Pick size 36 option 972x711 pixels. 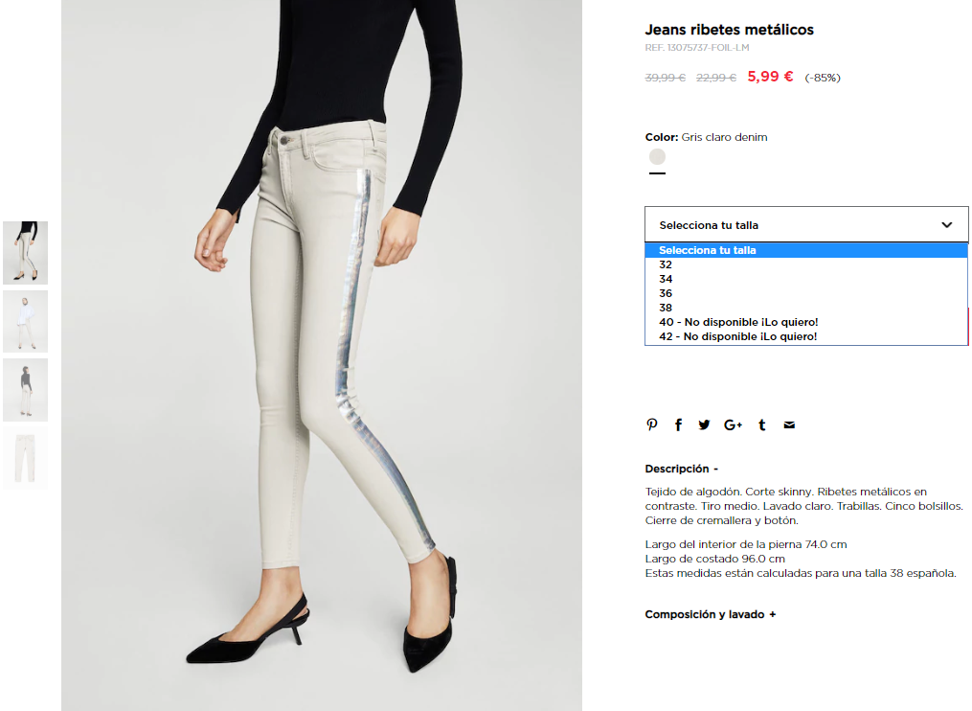(x=806, y=293)
